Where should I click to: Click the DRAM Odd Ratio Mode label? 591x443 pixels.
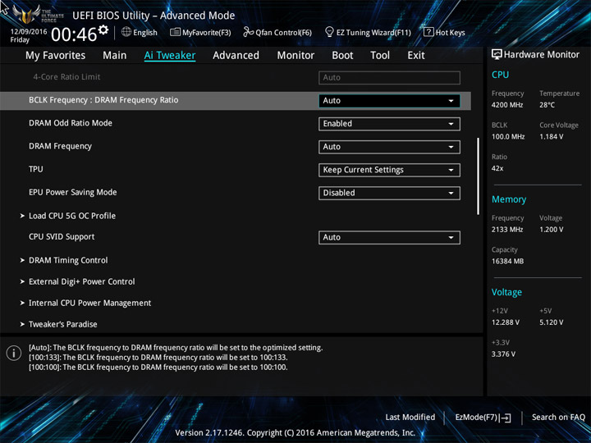pos(71,123)
